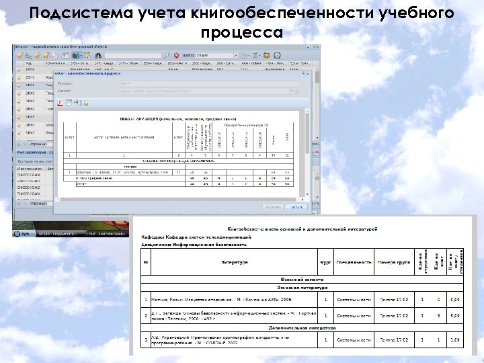Click the record icon in row 24092
The image size is (484, 363).
(x=19, y=70)
